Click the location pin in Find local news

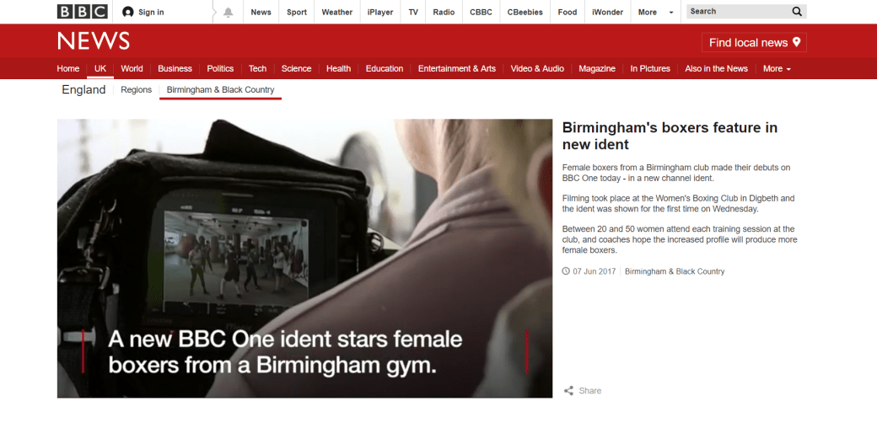(x=796, y=42)
